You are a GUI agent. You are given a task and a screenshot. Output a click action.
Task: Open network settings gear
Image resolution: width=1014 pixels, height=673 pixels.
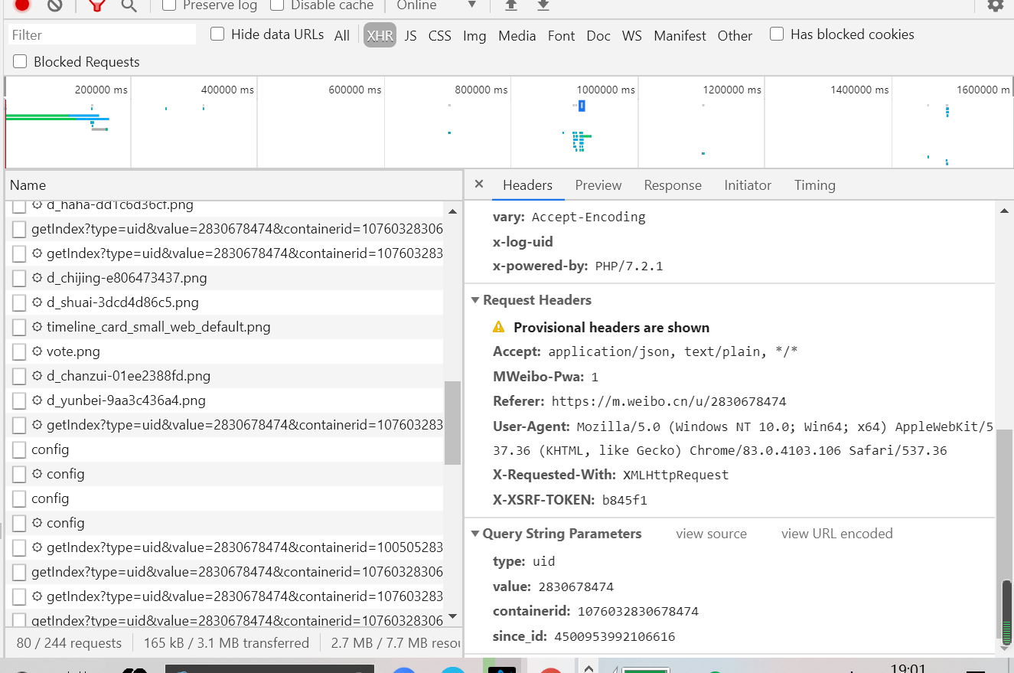pyautogui.click(x=995, y=5)
